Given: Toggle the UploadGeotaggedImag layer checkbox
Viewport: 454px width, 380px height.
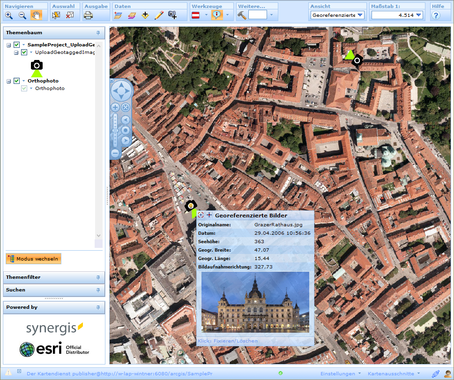Looking at the screenshot, I should [24, 52].
